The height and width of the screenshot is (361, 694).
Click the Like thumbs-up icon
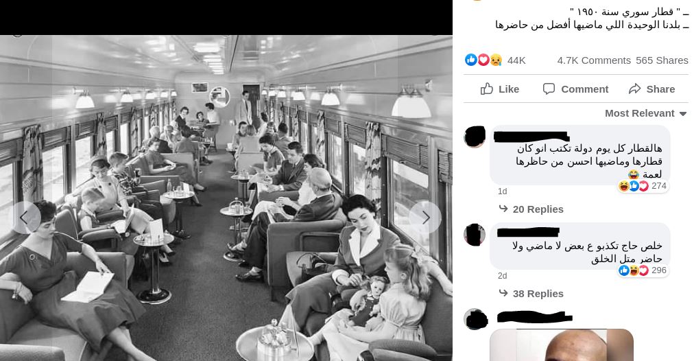(487, 89)
